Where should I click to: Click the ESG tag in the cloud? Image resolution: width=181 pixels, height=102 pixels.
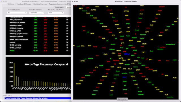pyautogui.click(x=128, y=32)
